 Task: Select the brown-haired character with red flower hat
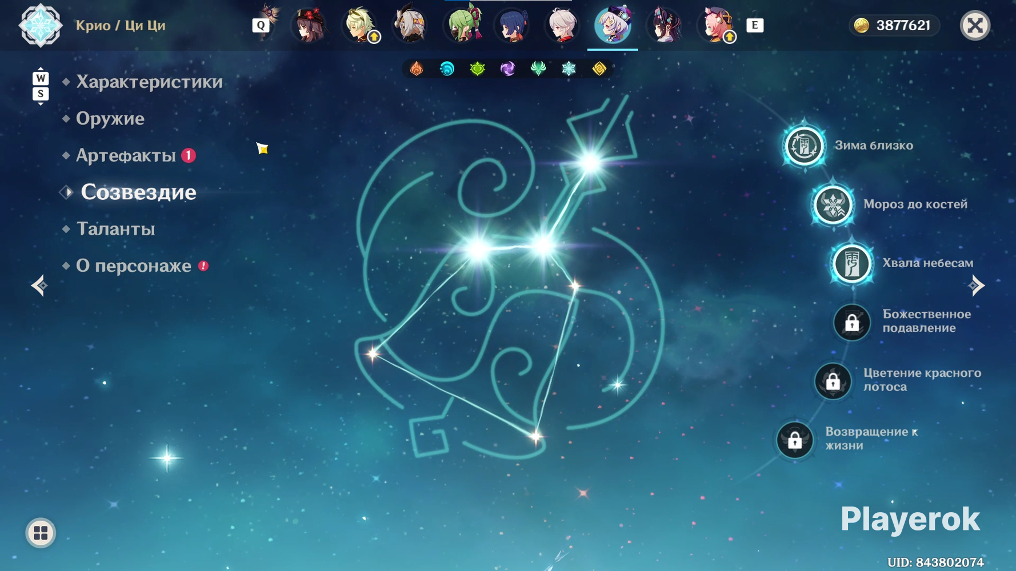click(x=309, y=25)
